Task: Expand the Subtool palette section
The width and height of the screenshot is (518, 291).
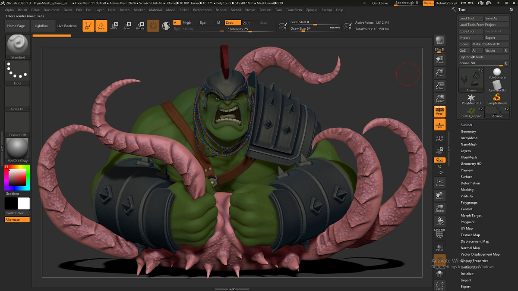Action: [466, 125]
